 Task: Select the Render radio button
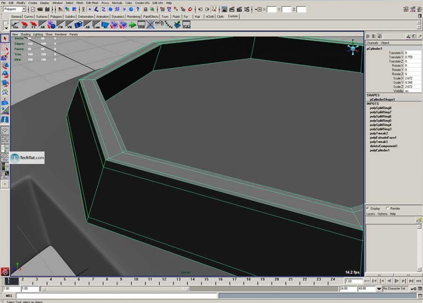tap(387, 208)
